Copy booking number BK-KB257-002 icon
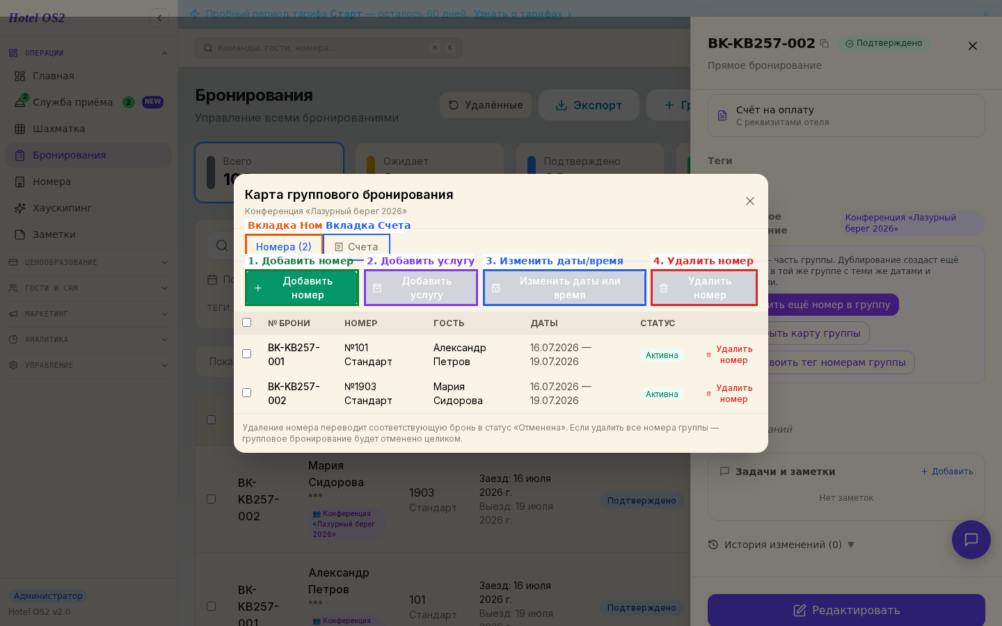The width and height of the screenshot is (1002, 626). coord(825,44)
